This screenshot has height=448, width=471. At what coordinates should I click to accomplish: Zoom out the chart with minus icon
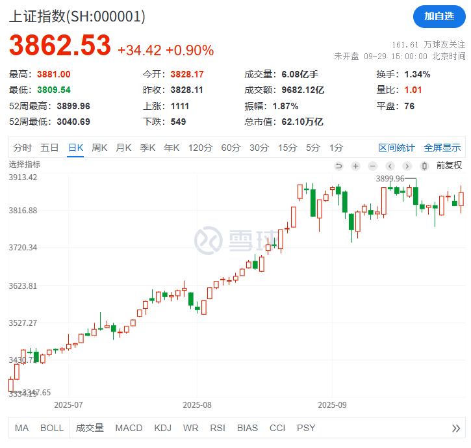tap(372, 166)
